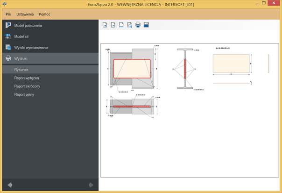Click the printer icon in toolbar
This screenshot has height=193, width=282.
[138, 25]
